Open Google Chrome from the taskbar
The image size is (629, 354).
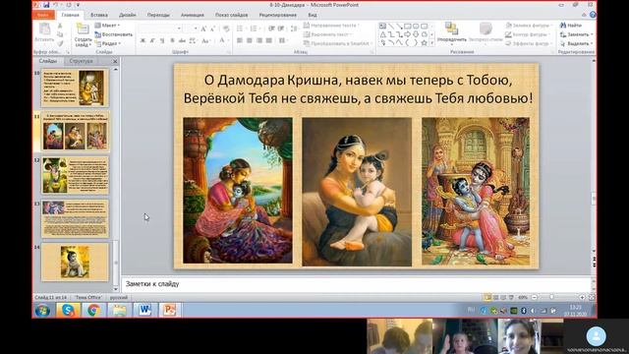point(94,311)
